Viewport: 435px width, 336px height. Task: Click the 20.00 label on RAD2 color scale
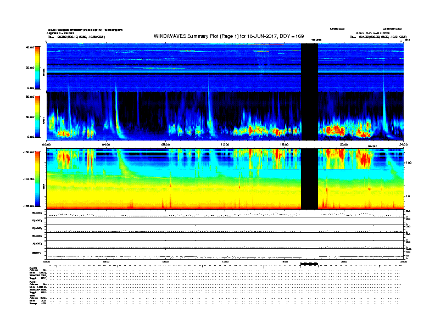(30, 68)
